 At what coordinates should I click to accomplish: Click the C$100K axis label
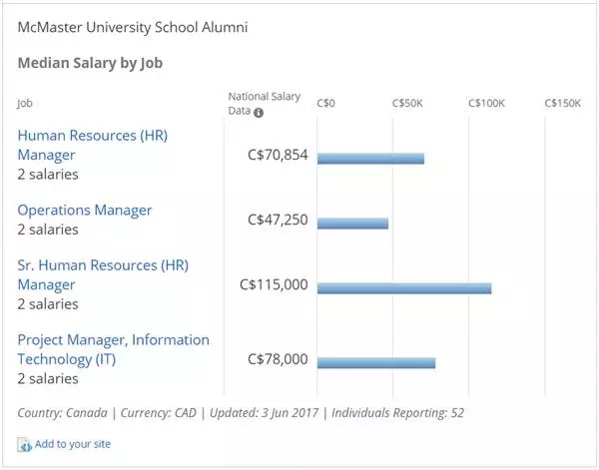point(487,103)
